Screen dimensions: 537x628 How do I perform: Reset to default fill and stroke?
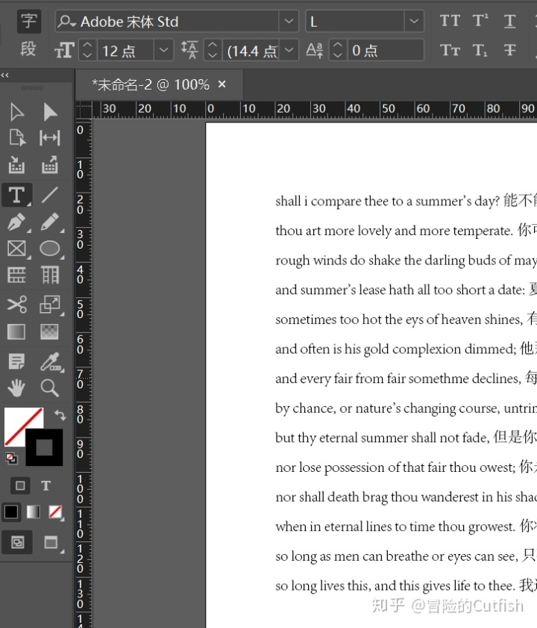11,458
